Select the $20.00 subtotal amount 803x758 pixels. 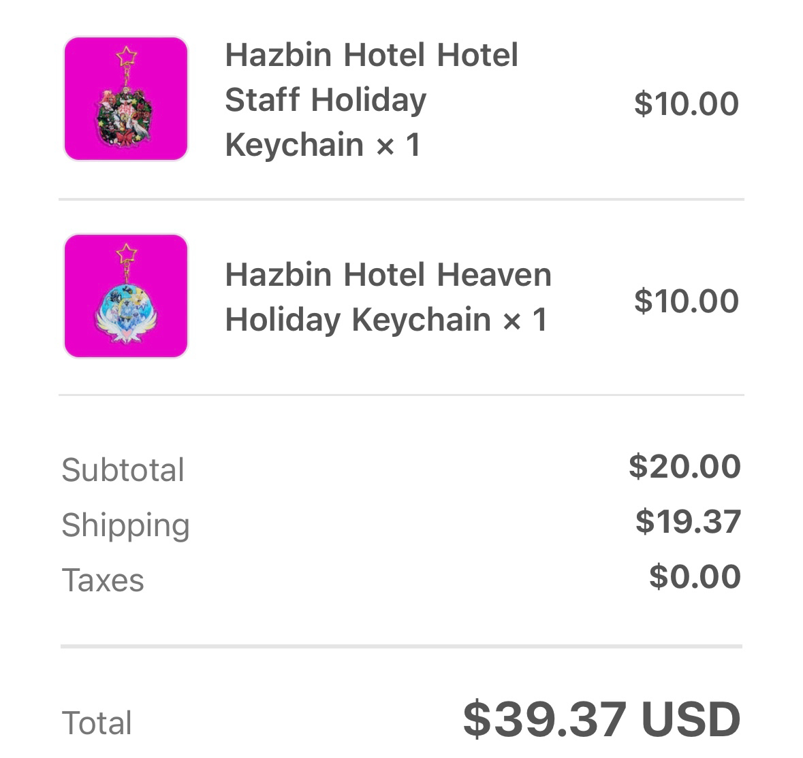[684, 467]
